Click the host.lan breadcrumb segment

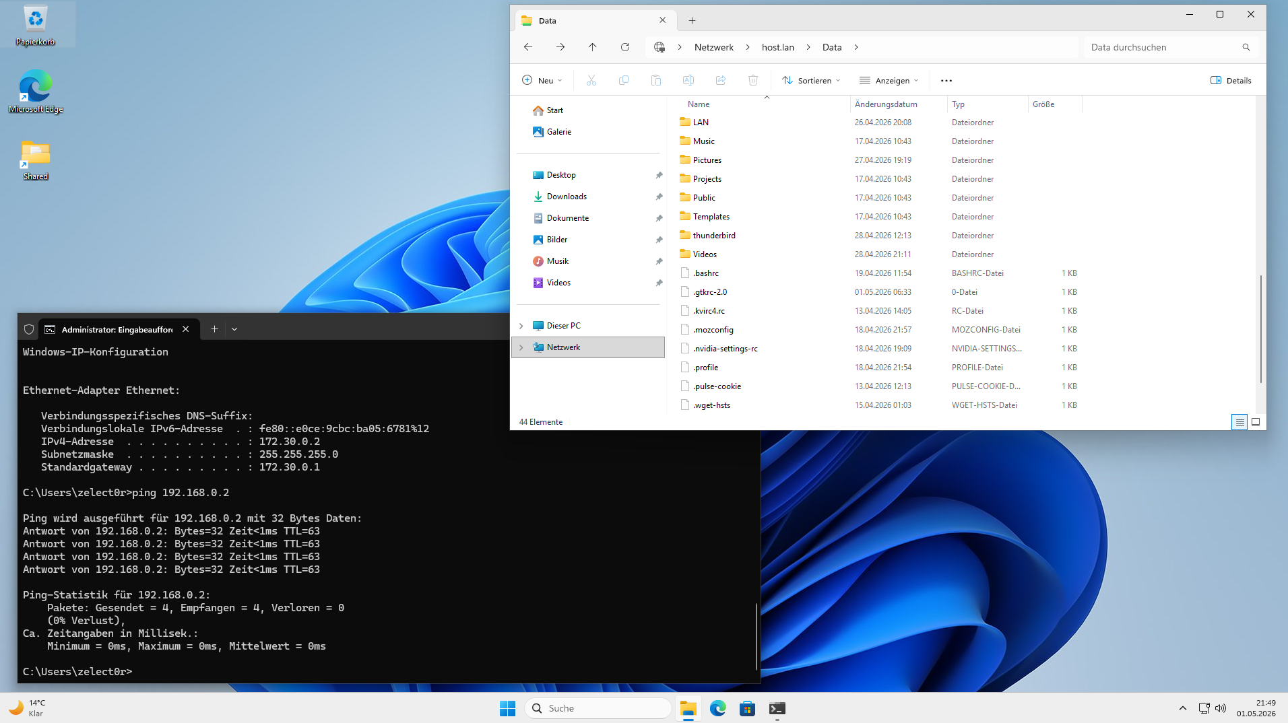pyautogui.click(x=778, y=47)
